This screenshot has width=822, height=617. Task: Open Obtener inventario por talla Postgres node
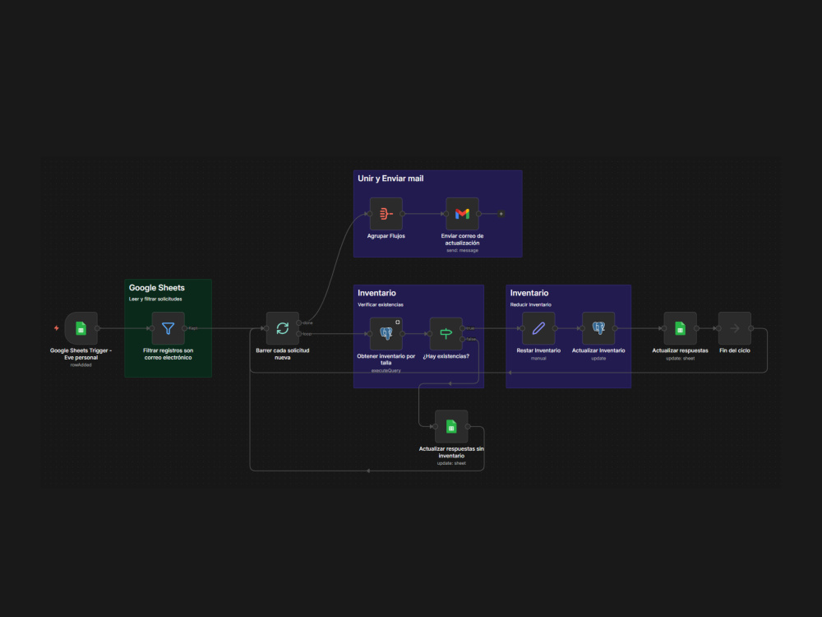coord(386,334)
